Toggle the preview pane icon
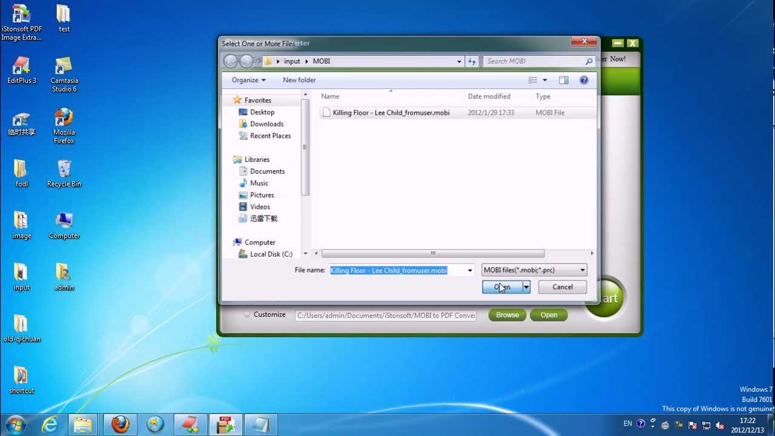The width and height of the screenshot is (775, 436). pos(564,80)
